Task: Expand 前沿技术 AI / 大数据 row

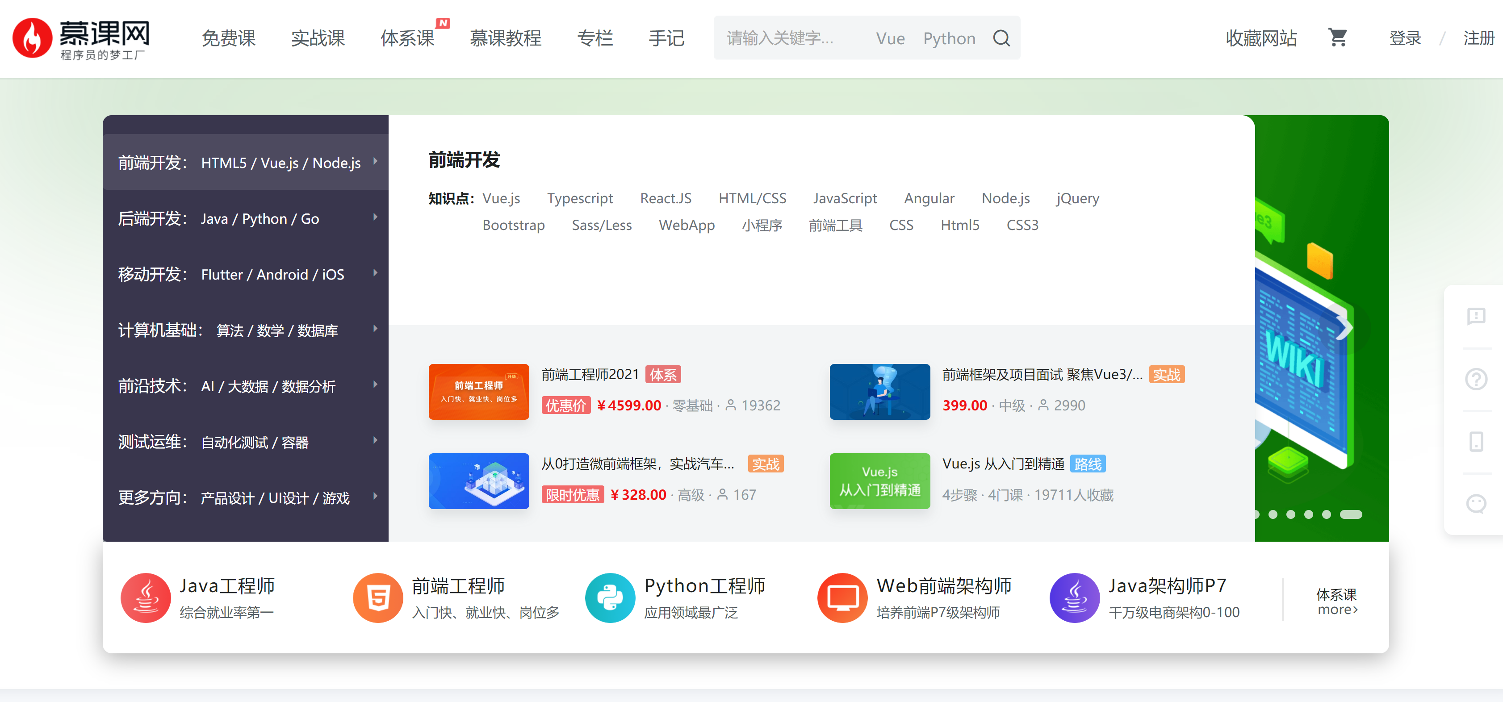Action: coord(246,386)
